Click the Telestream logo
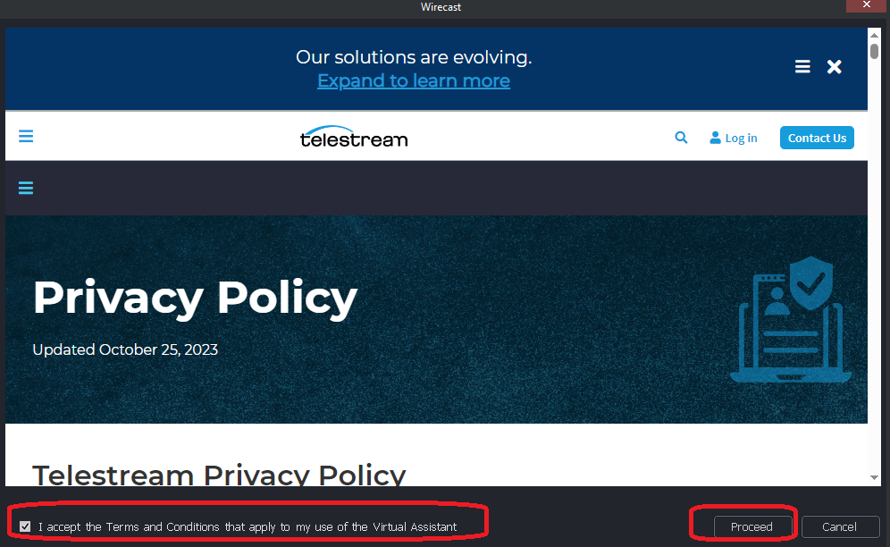Image resolution: width=890 pixels, height=547 pixels. click(x=354, y=137)
